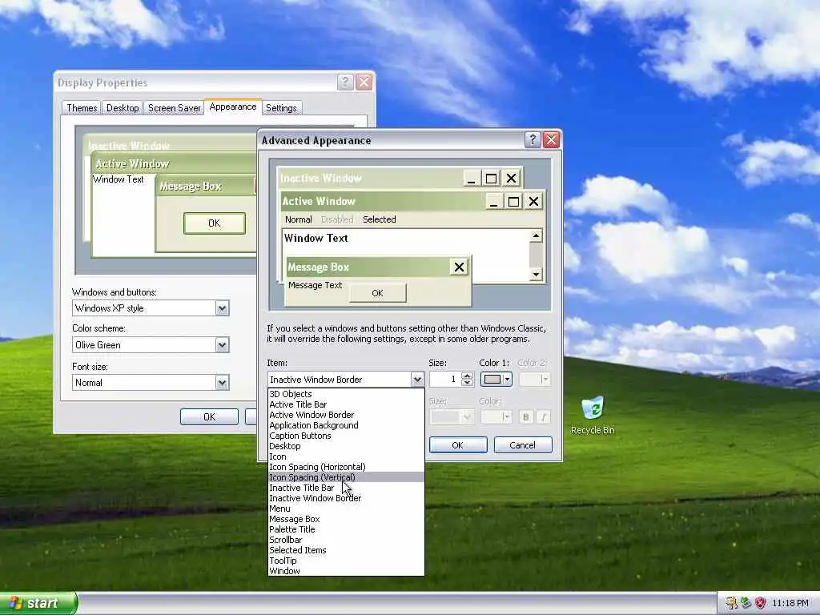Click the red shield security tray icon

[761, 603]
